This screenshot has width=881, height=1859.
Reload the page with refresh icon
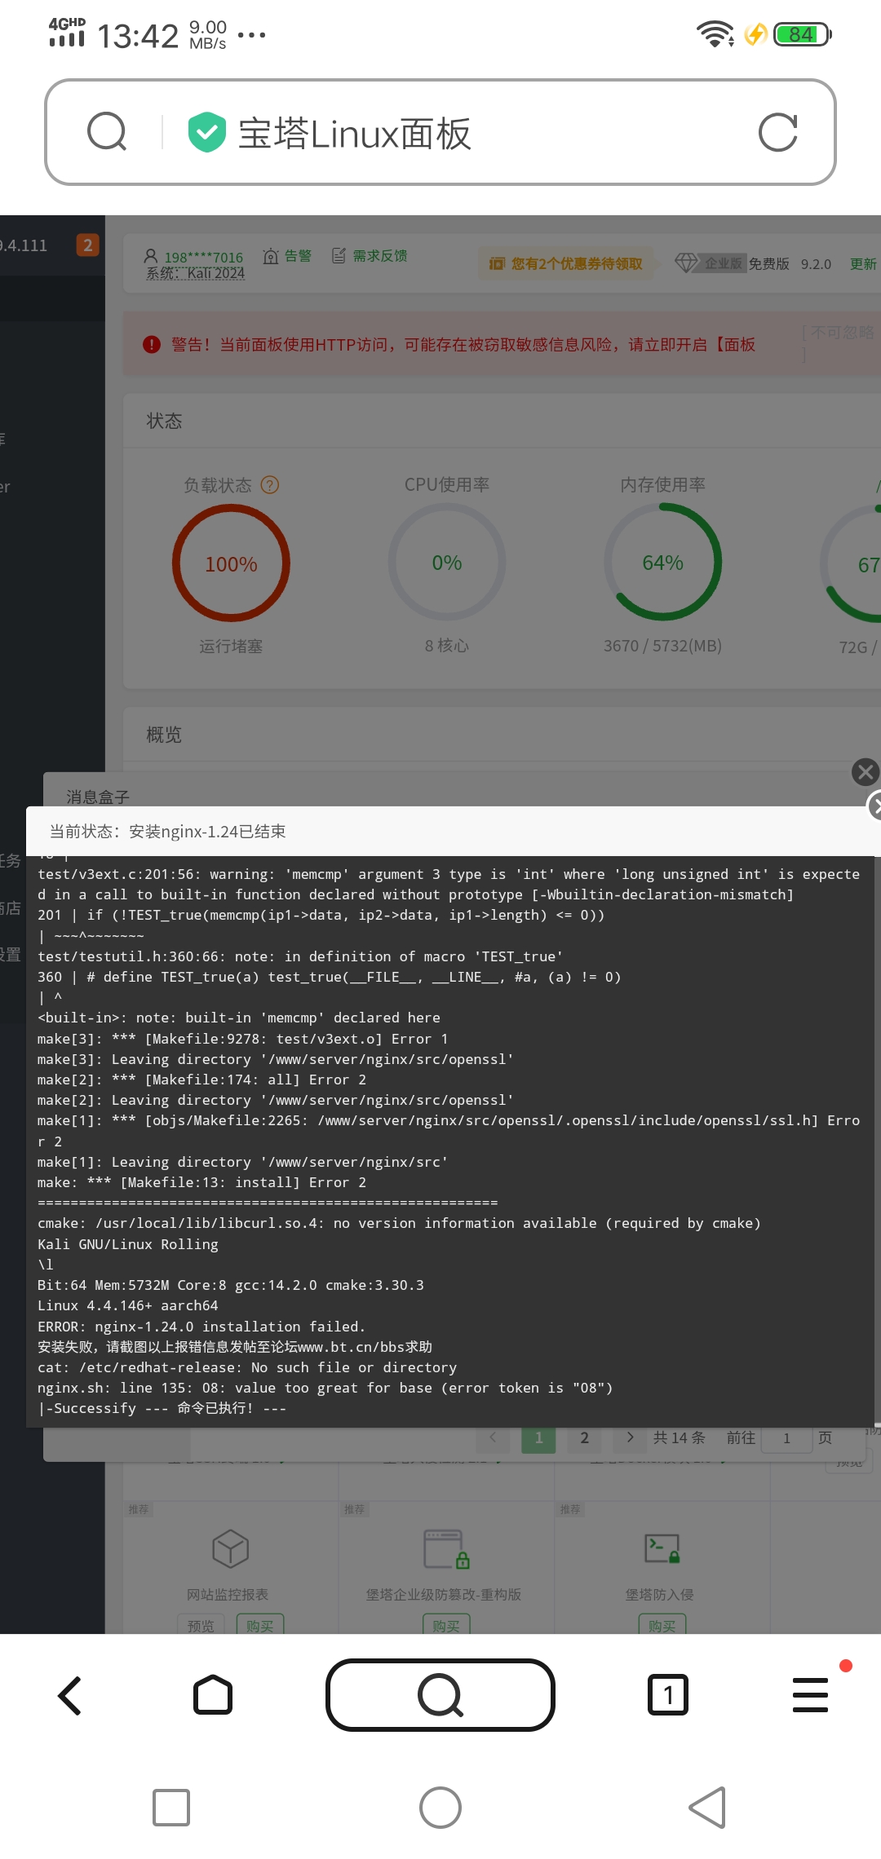point(777,132)
